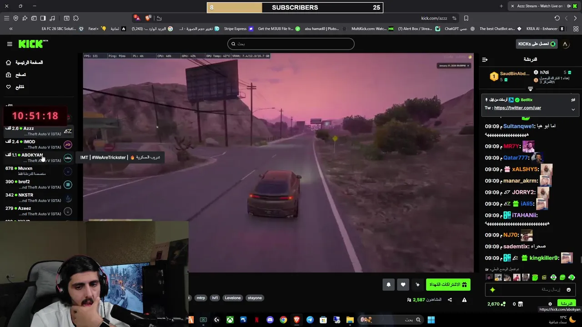Open Windows Start menu
Screen dimensions: 582x327
click(431, 320)
